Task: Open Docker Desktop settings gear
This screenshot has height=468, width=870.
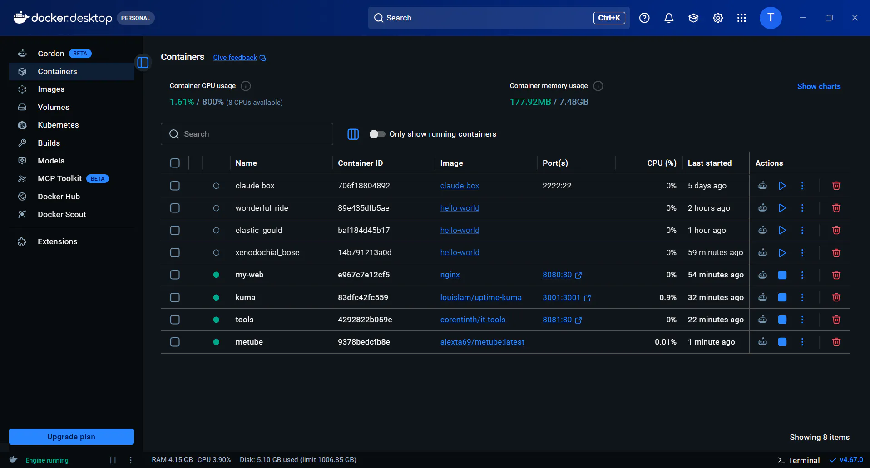Action: pyautogui.click(x=717, y=18)
